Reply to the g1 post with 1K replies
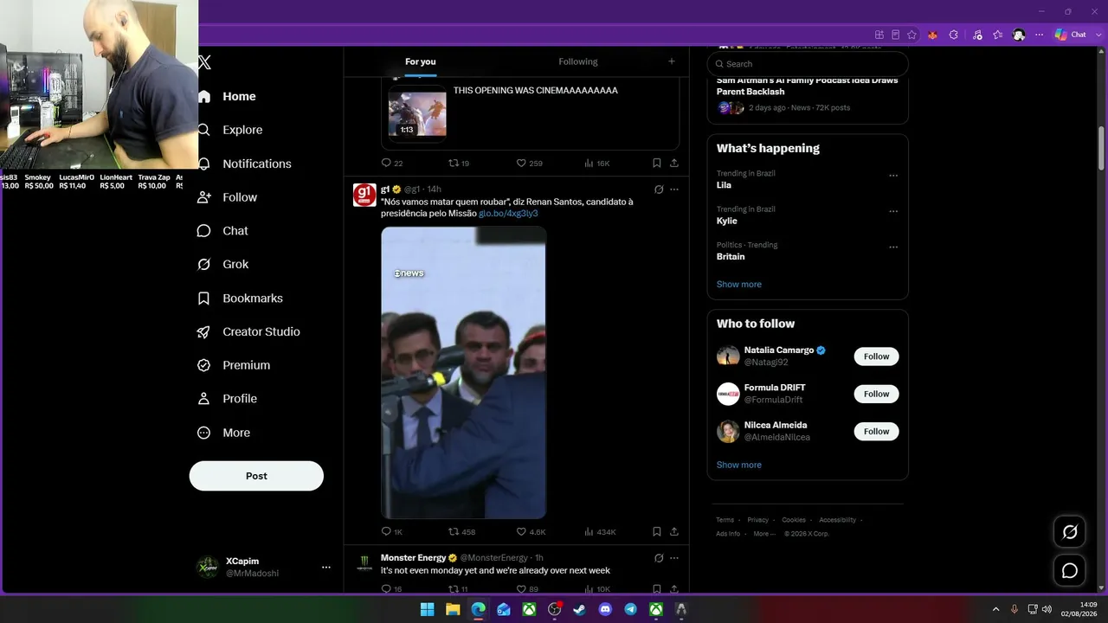Screen dimensions: 1108x623 [392, 531]
